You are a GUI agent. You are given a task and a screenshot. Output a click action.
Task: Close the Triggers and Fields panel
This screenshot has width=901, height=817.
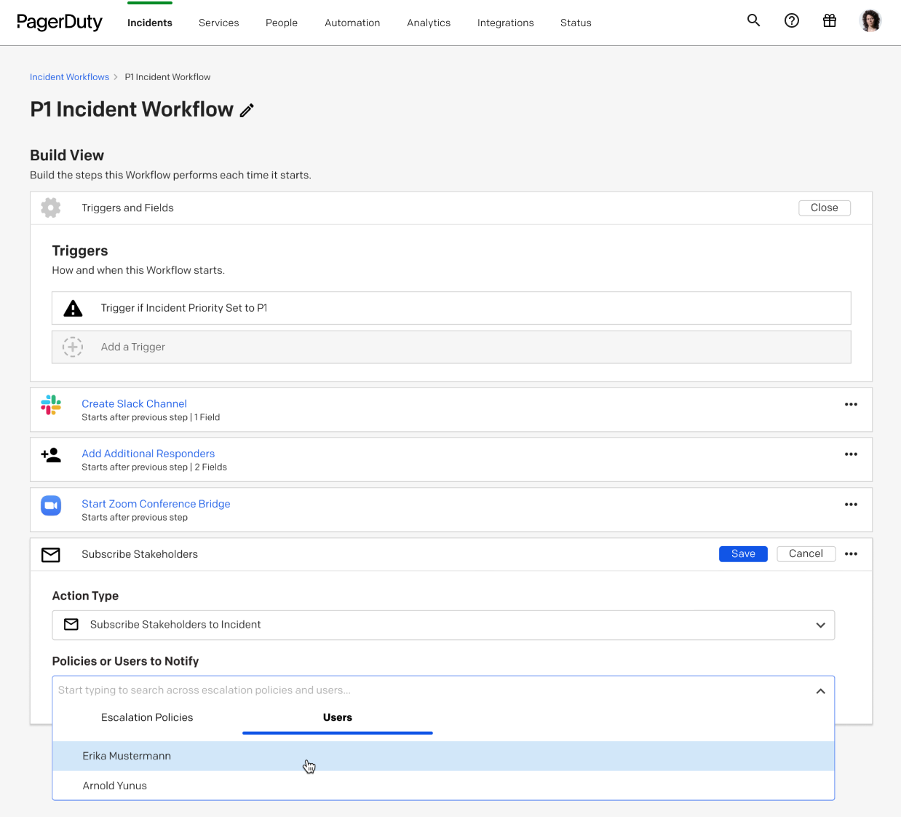[x=824, y=208]
